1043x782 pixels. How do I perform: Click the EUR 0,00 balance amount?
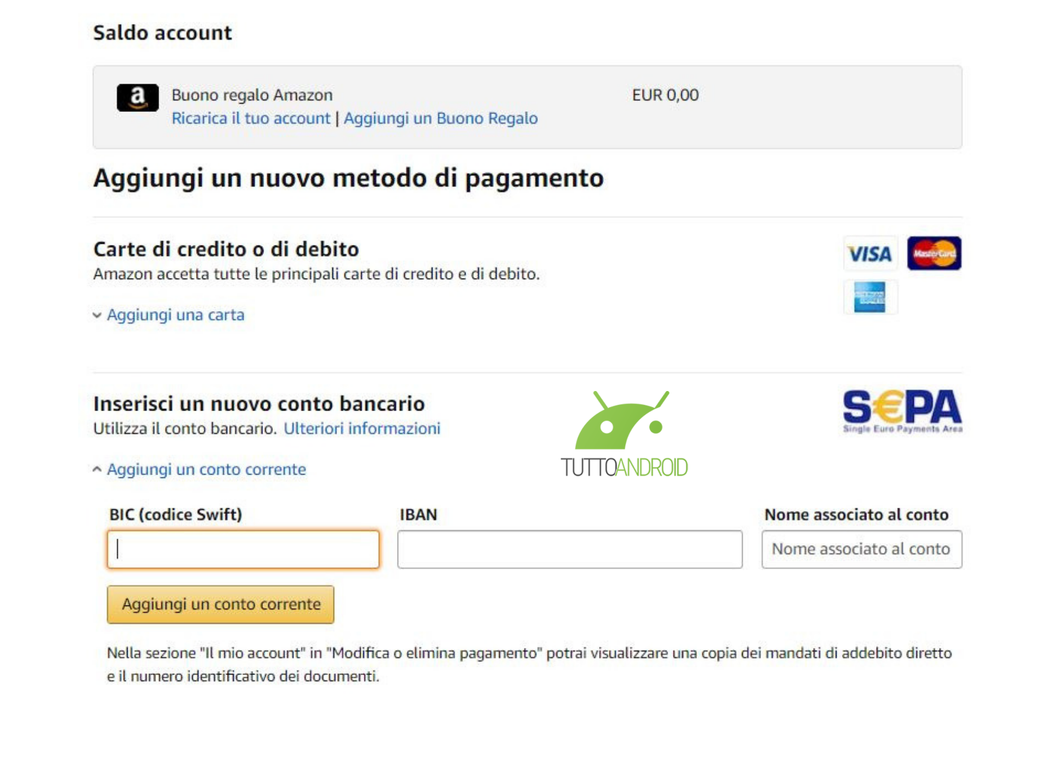pyautogui.click(x=665, y=95)
